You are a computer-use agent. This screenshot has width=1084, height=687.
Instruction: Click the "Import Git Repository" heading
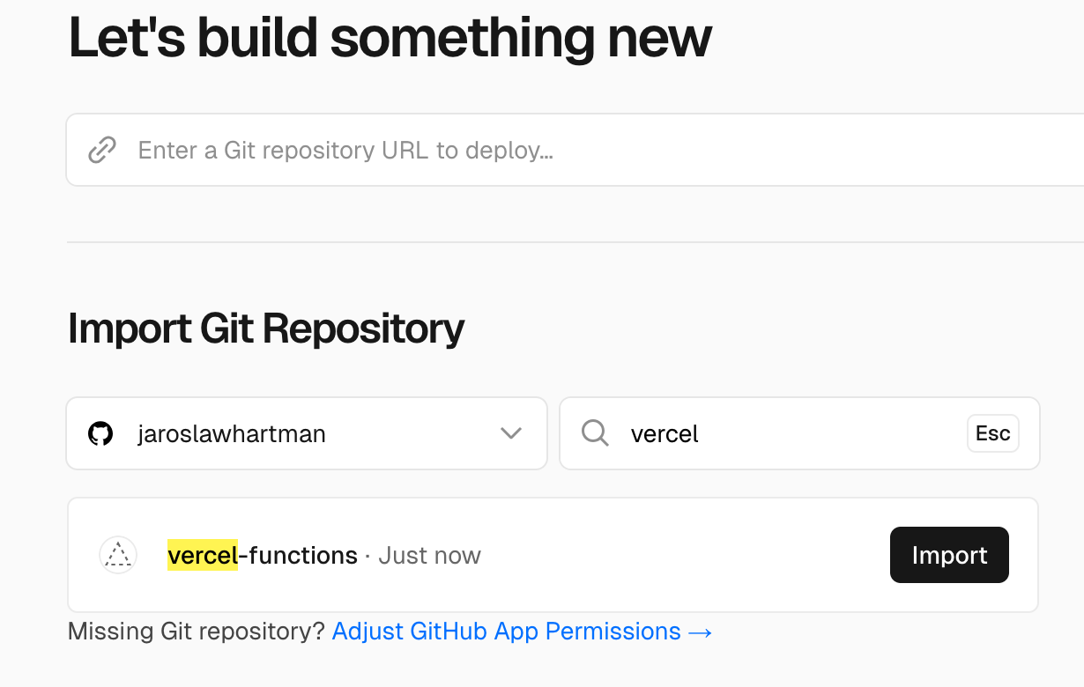pyautogui.click(x=266, y=329)
